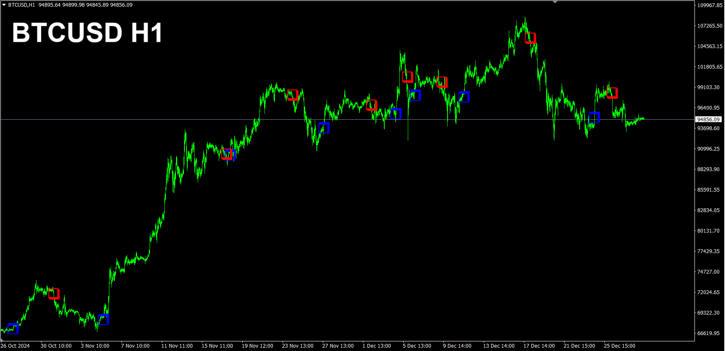Click the small triangle before BTCUSD,H1 header
This screenshot has height=351, width=725.
click(4, 5)
